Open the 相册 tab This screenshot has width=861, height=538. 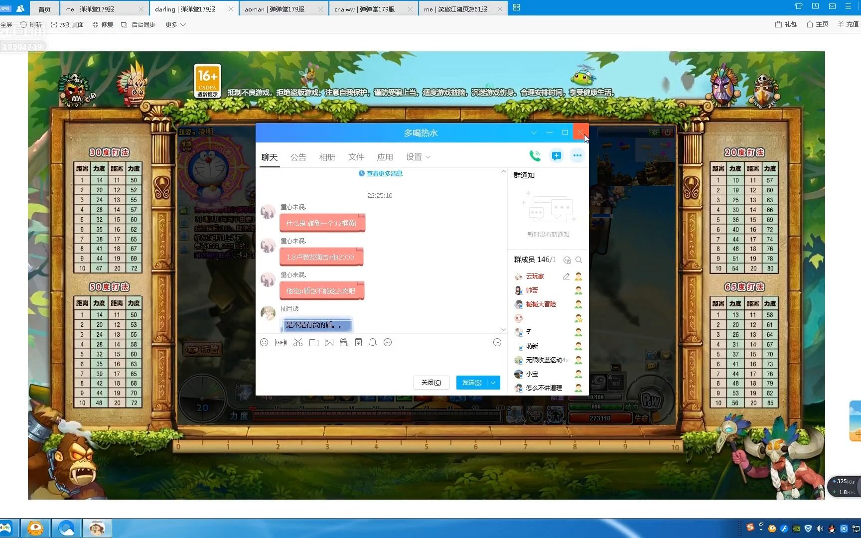[x=327, y=157]
